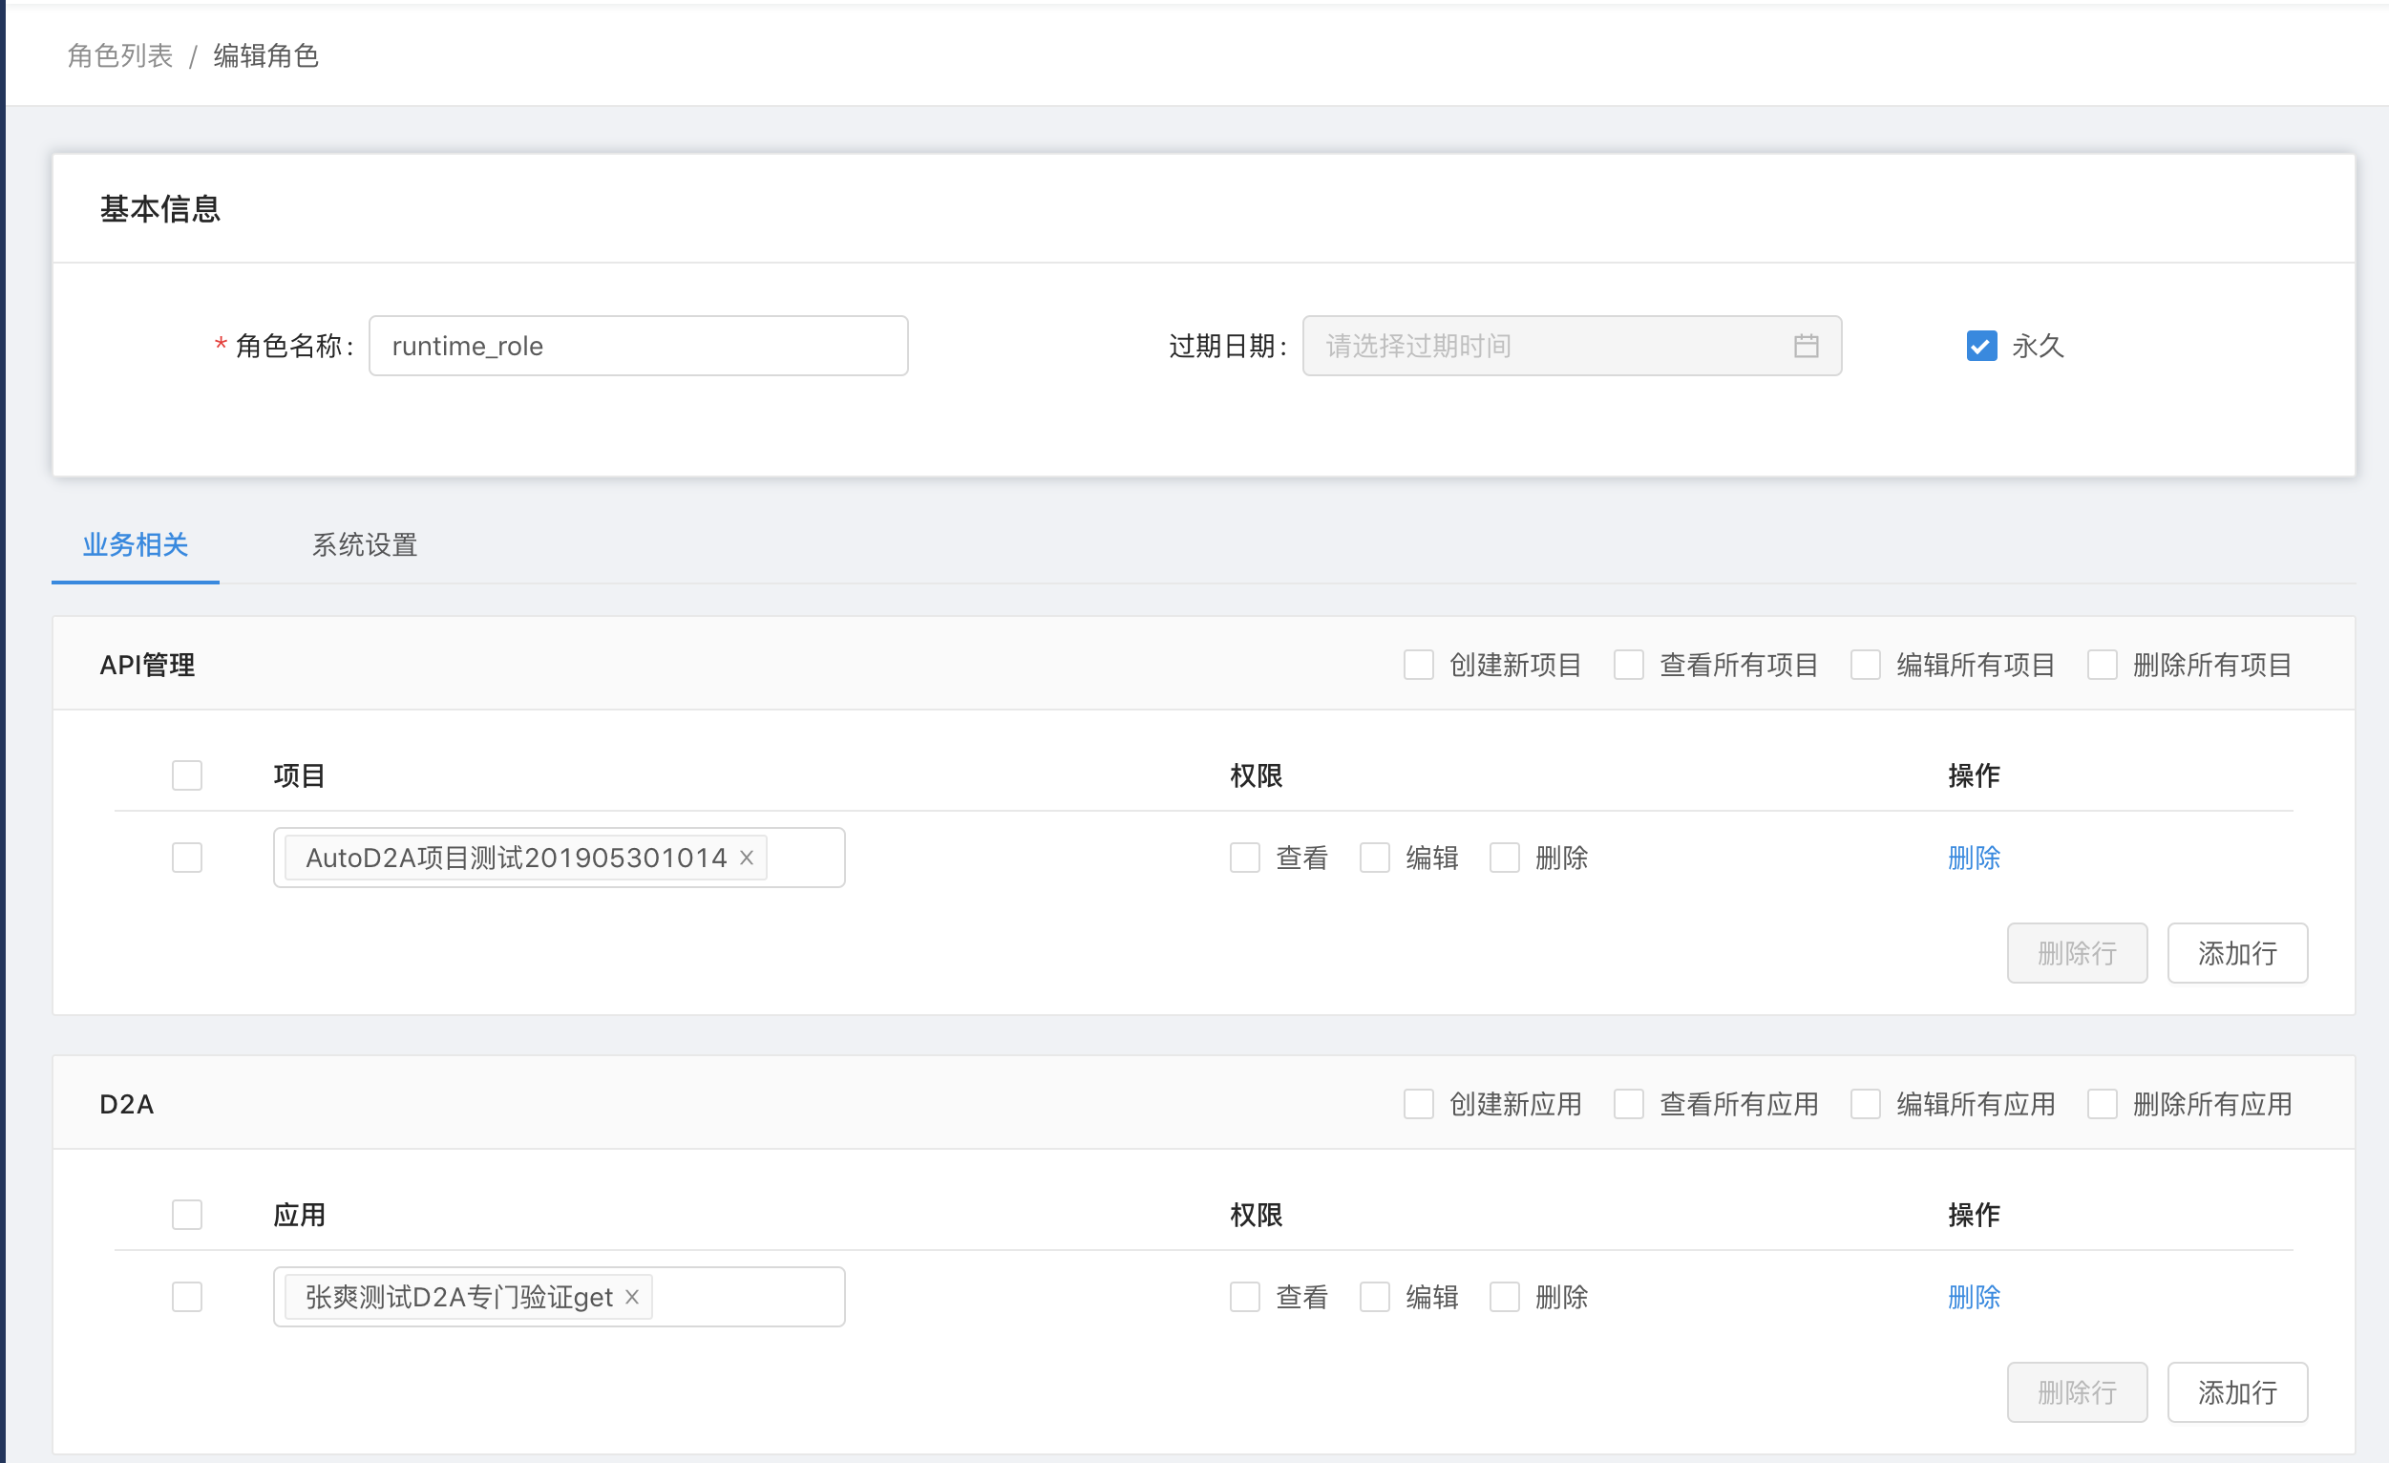Switch to the 系统设置 tab
This screenshot has height=1463, width=2389.
tap(365, 545)
